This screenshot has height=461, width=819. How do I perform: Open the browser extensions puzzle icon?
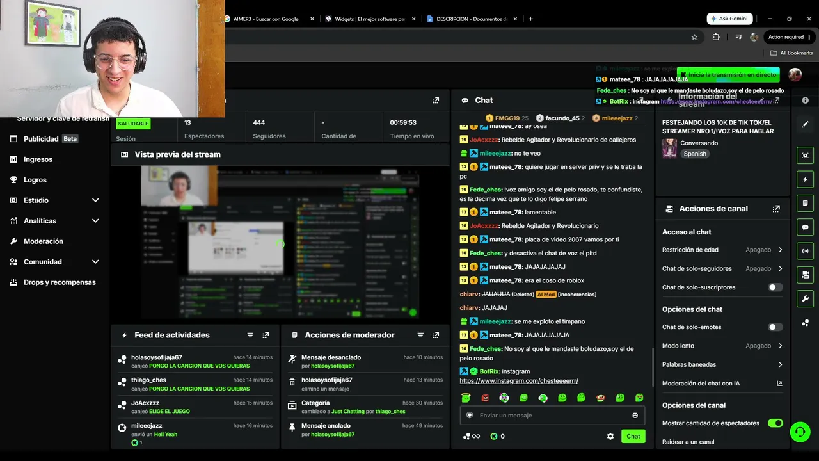point(716,37)
